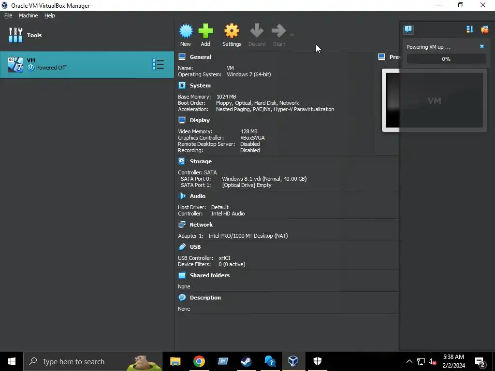This screenshot has width=495, height=371.
Task: Open the VM machine tools menu icon
Action: (158, 64)
